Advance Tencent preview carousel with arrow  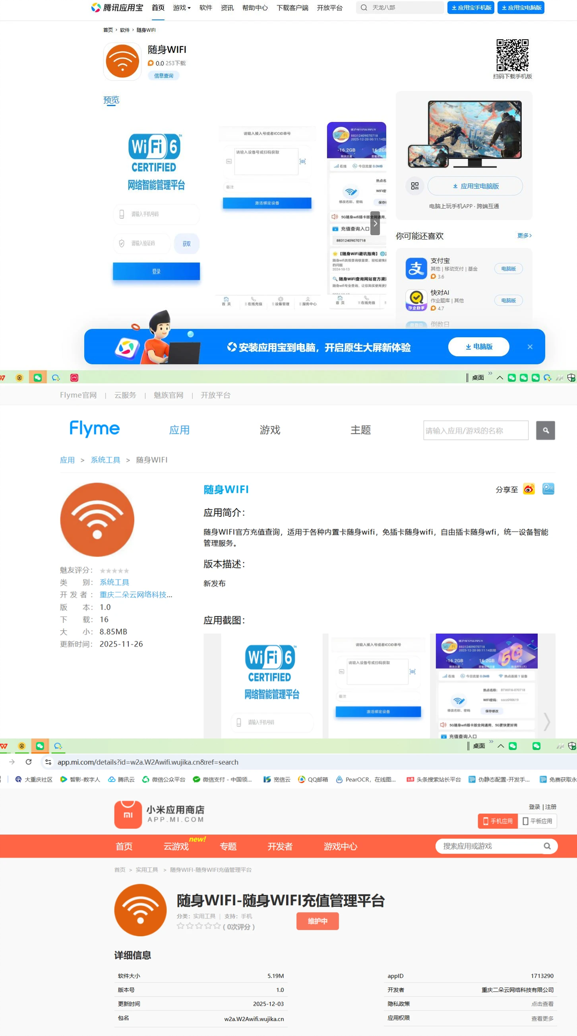tap(375, 223)
